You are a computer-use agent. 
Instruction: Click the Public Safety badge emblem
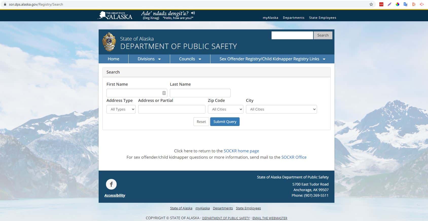(x=109, y=42)
